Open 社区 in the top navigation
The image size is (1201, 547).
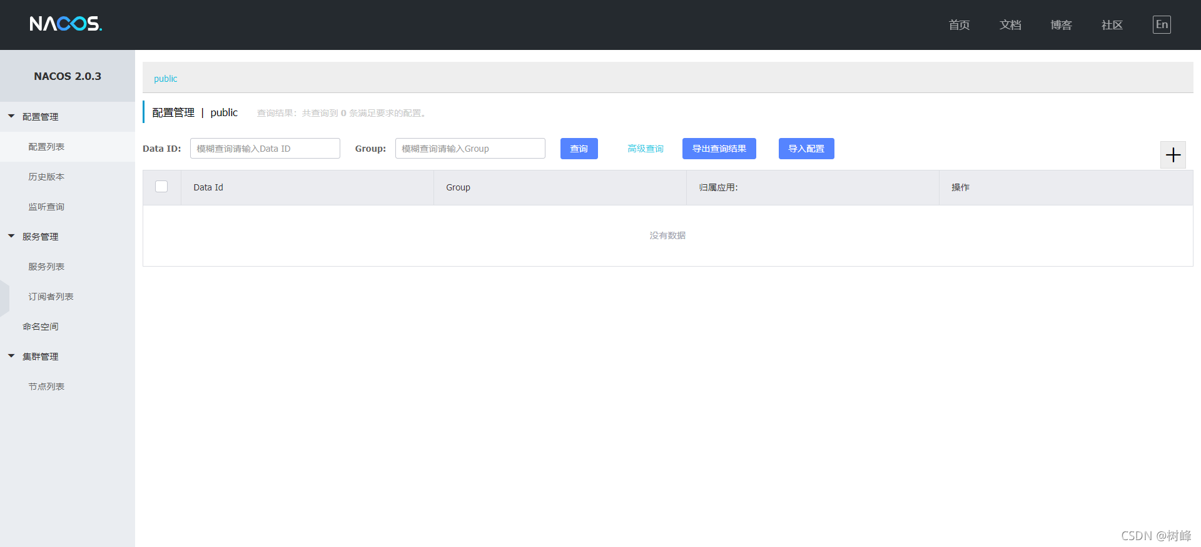(1112, 25)
